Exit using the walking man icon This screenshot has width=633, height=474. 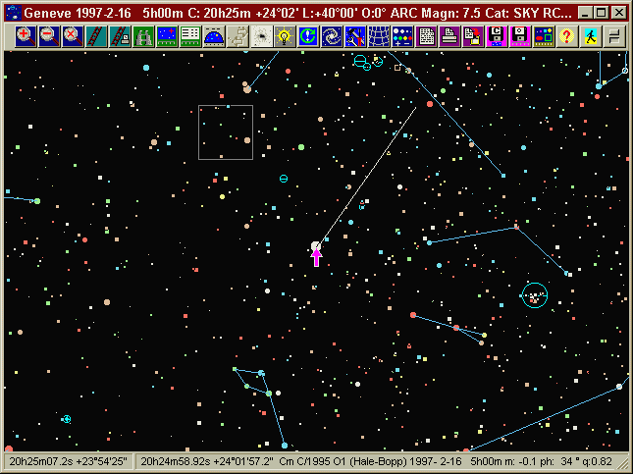(592, 36)
